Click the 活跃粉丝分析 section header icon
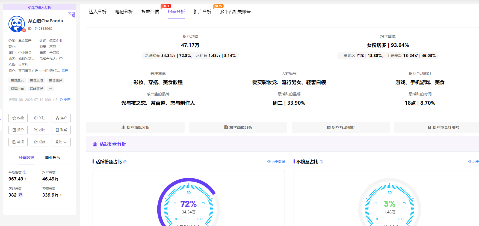 click(95, 144)
